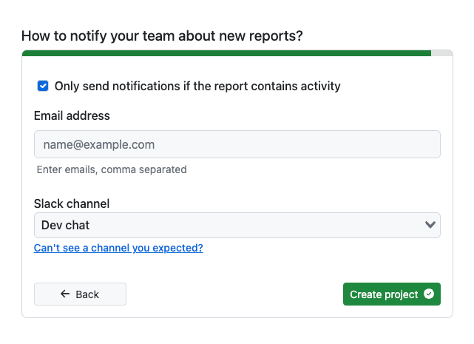Click the 'Back' text in the Back button
Viewport: 474px width, 344px height.
click(87, 294)
